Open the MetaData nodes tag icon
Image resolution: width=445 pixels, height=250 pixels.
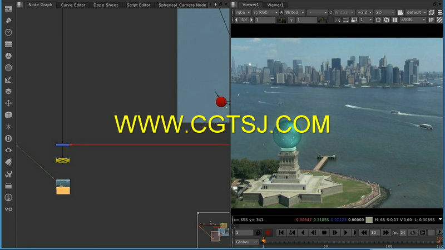pyautogui.click(x=8, y=162)
